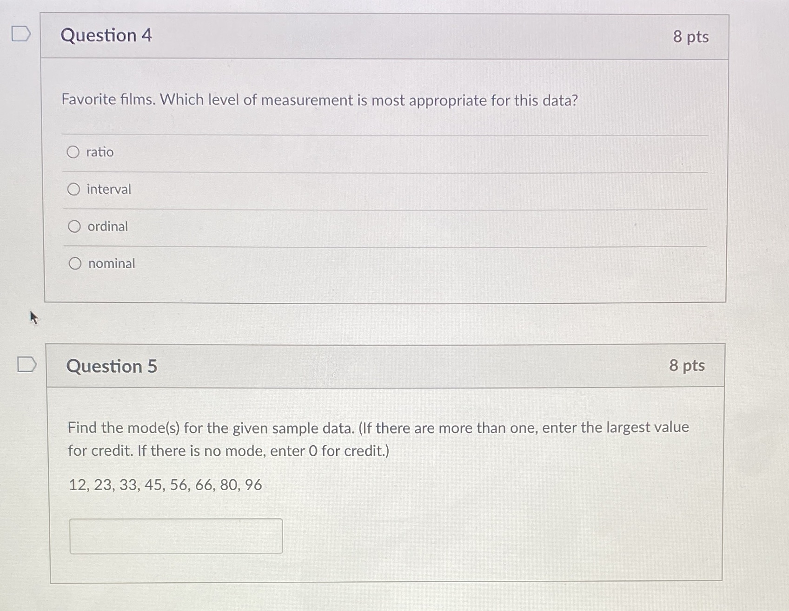Flag Question 5 using the bookmark icon

coord(27,365)
